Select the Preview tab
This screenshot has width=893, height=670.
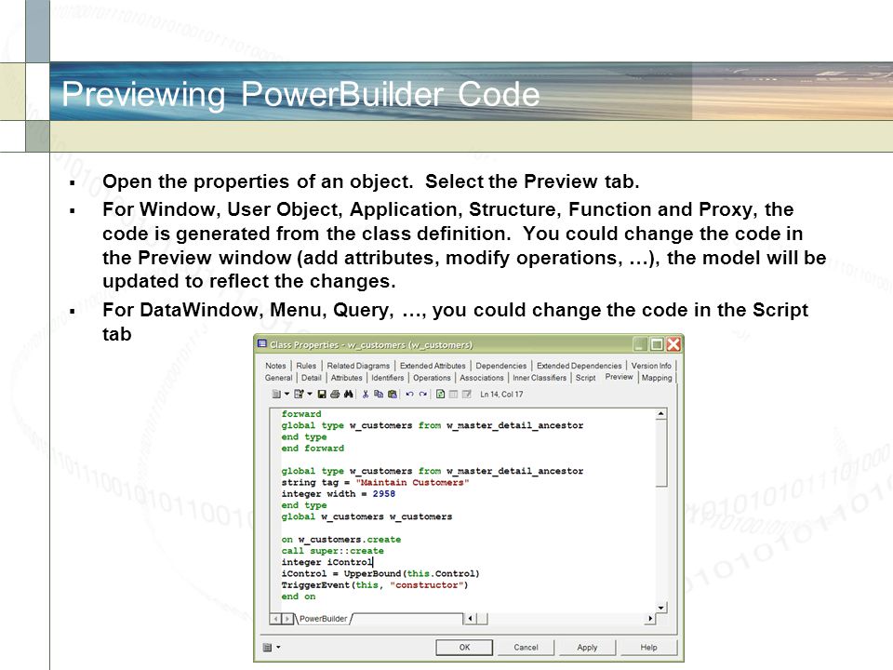click(620, 377)
